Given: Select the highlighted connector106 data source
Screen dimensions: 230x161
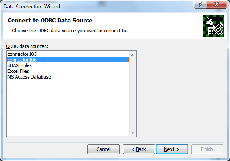Looking at the screenshot, I should pyautogui.click(x=68, y=60).
